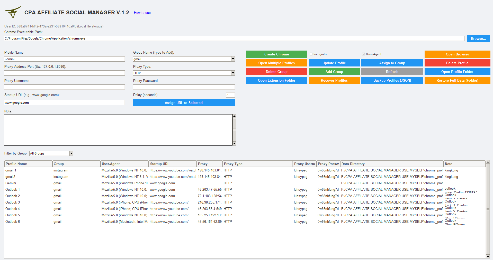Click Assign URL to Selected

click(184, 103)
